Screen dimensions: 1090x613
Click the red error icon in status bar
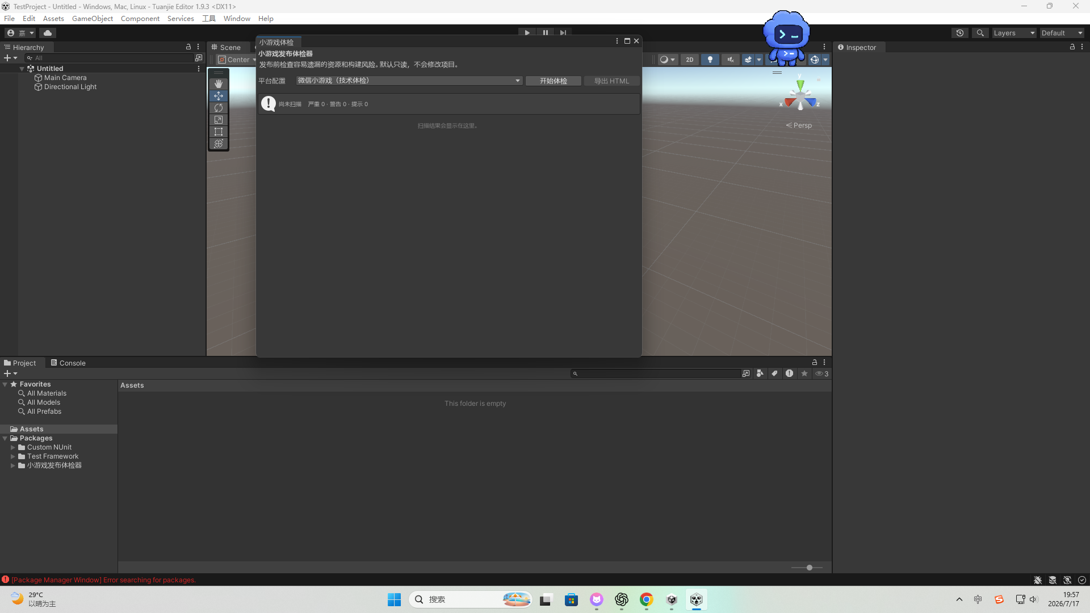click(x=5, y=580)
